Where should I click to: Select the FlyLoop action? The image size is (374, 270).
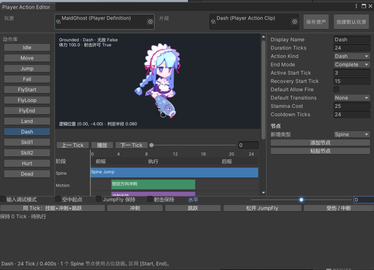point(27,100)
